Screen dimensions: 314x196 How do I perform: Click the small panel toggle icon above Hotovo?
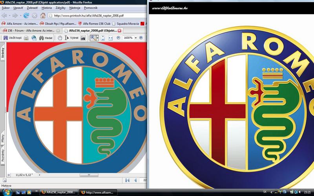tap(4, 180)
